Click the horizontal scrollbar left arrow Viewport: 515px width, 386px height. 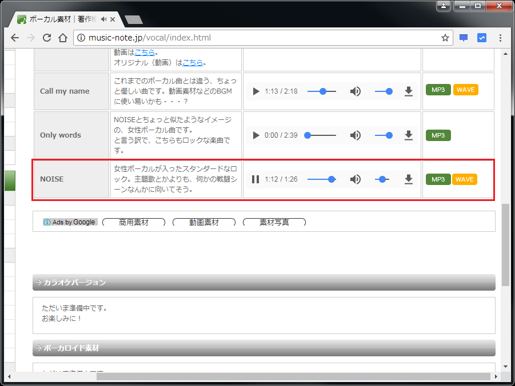click(9, 376)
